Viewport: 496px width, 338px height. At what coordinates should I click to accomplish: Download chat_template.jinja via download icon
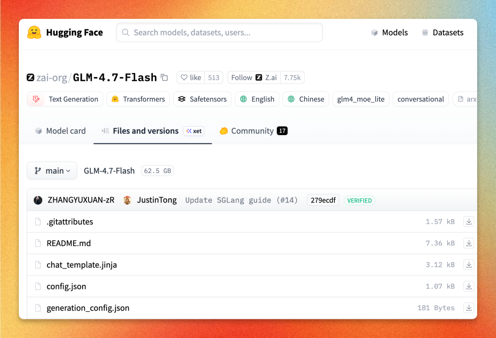tap(469, 265)
